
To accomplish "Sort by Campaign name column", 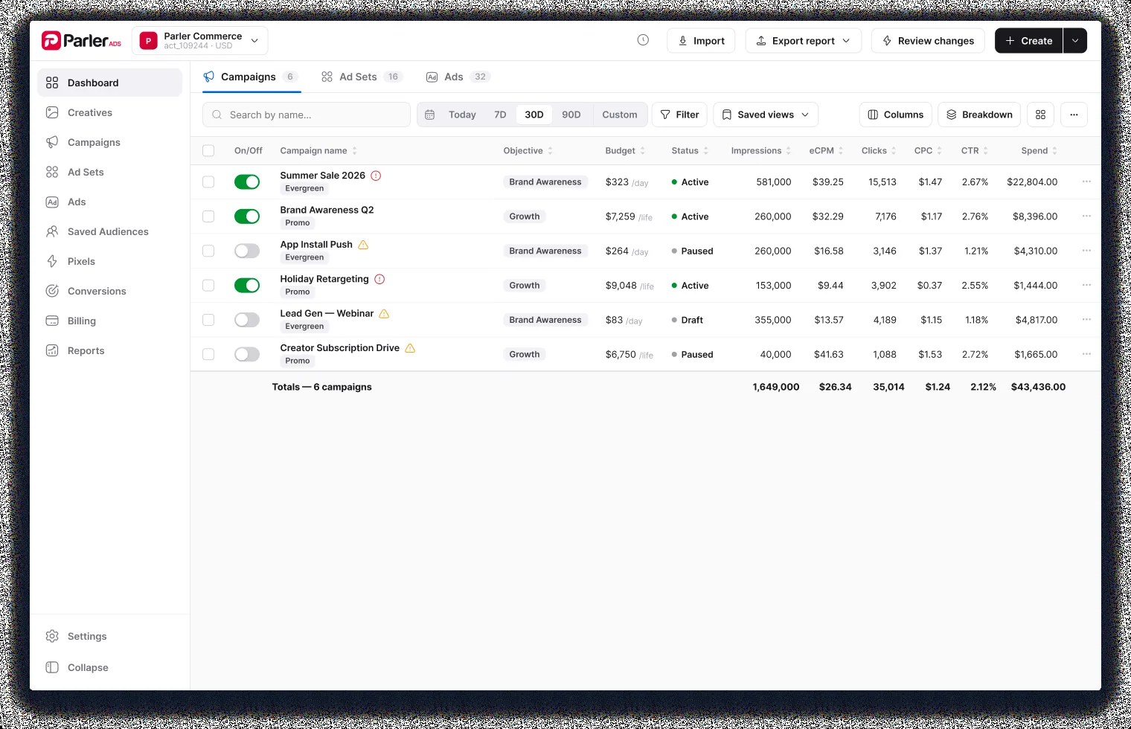I will pos(318,150).
